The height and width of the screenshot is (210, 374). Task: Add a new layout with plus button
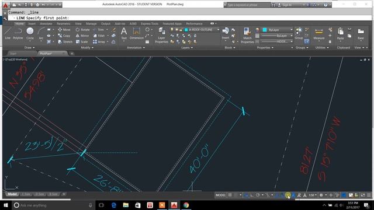pyautogui.click(x=64, y=194)
